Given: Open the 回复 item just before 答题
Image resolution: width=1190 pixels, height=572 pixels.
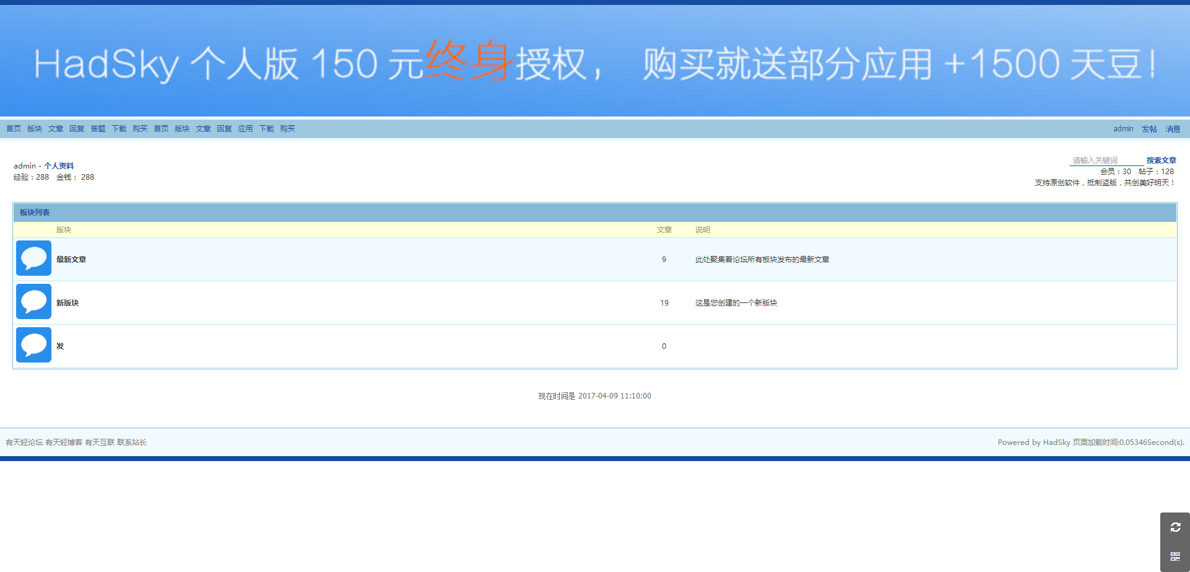Looking at the screenshot, I should 77,129.
